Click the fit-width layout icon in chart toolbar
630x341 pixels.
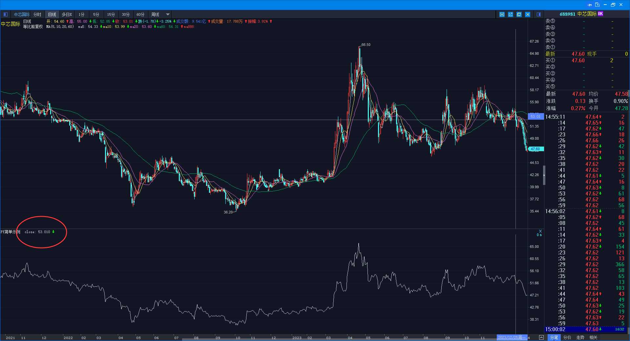pyautogui.click(x=502, y=14)
